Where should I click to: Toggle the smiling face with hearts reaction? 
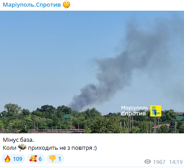pyautogui.click(x=36, y=159)
